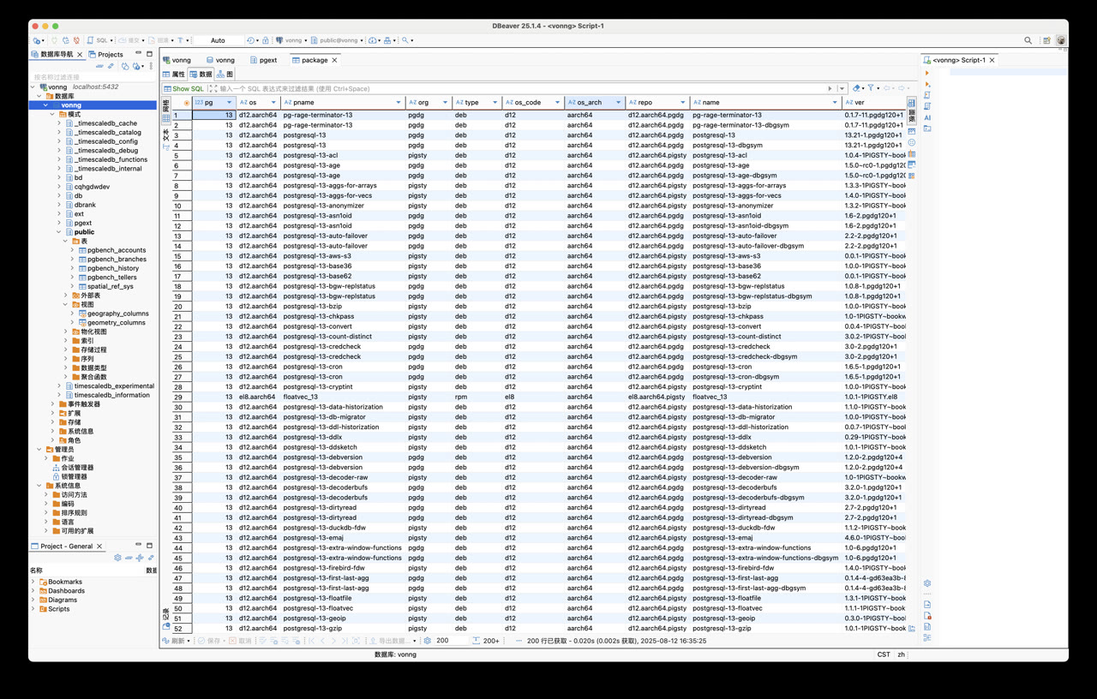Open the active connection vonng dropdown

pyautogui.click(x=291, y=40)
